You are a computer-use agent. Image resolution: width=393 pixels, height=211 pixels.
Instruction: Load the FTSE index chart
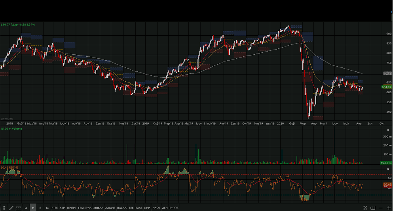point(55,208)
